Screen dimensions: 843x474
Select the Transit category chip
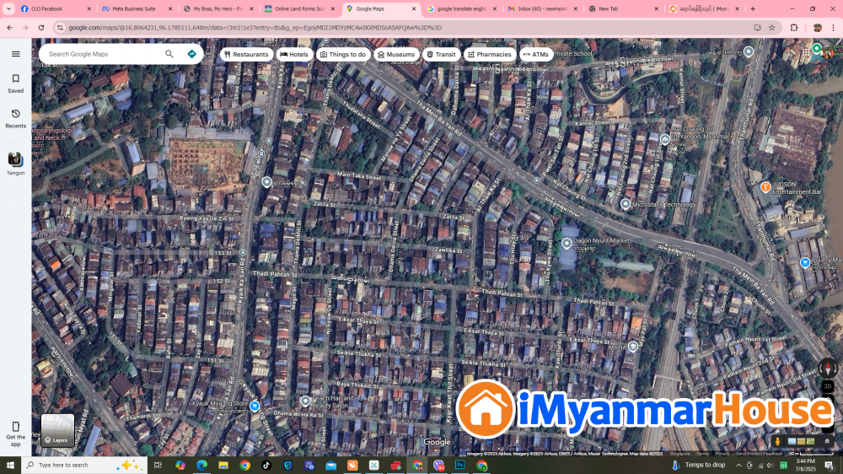tap(442, 54)
